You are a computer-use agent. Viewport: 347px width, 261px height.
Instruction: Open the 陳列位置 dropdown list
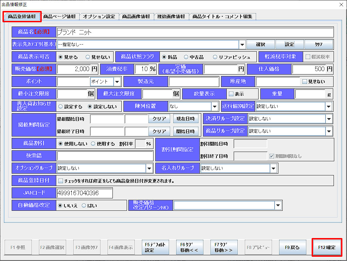point(215,106)
